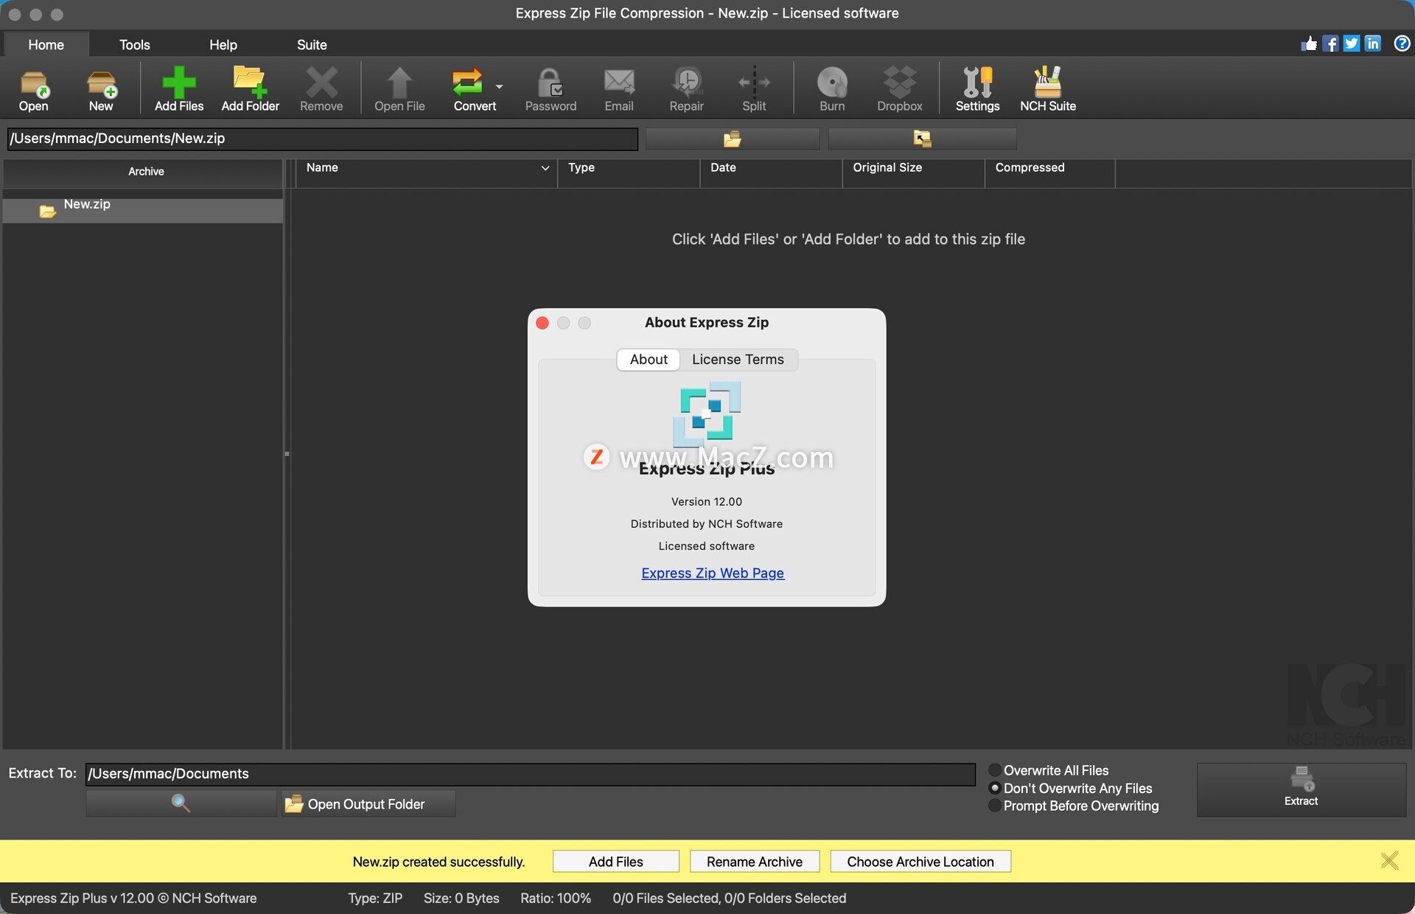Click the Extract To path field

(x=529, y=773)
